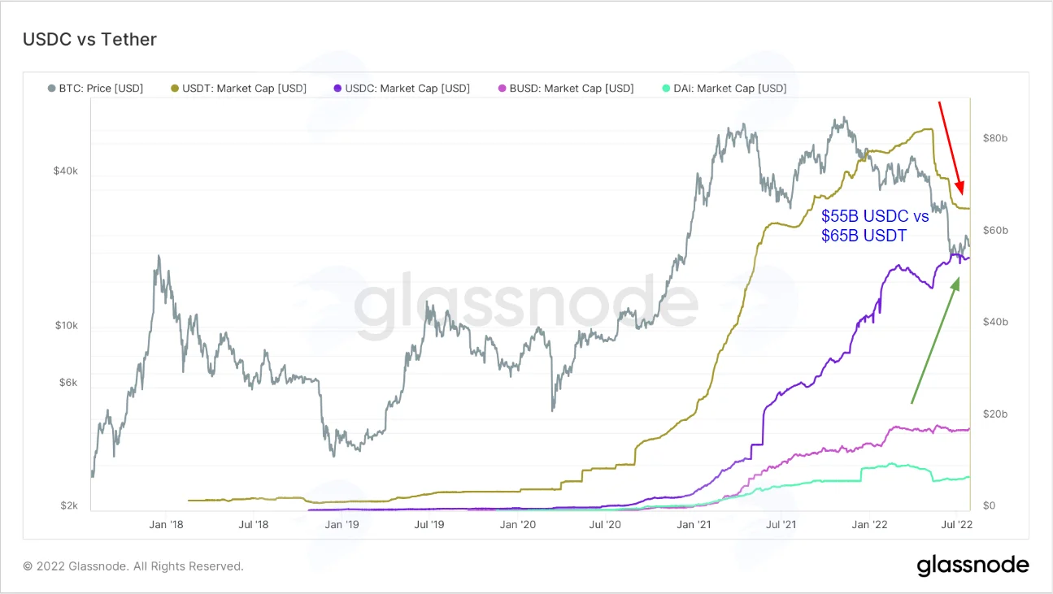
Task: Click the red downward arrow annotation
Action: click(x=951, y=148)
